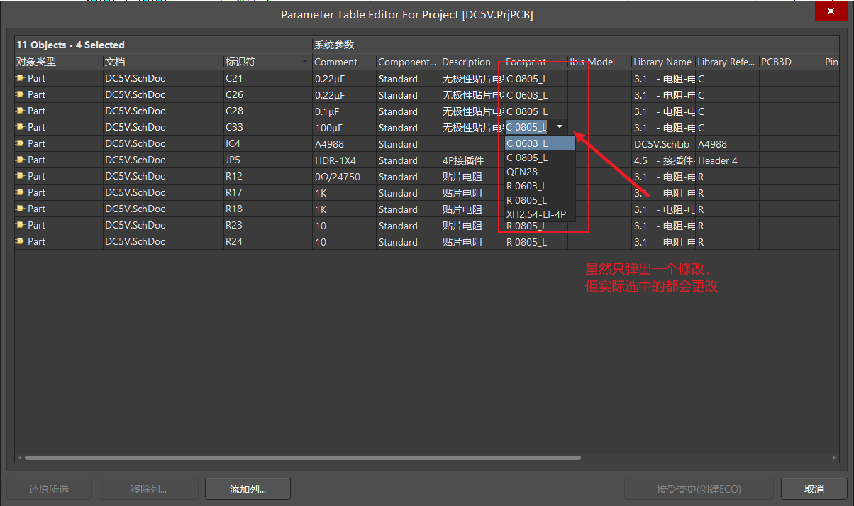The height and width of the screenshot is (506, 854).
Task: Click the C 0603_L footprint cell for C26
Action: 536,95
